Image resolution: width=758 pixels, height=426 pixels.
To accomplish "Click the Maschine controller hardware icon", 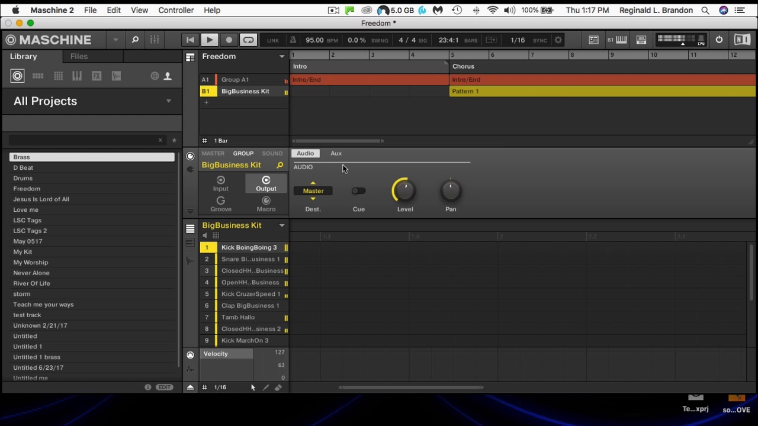I will tap(641, 40).
